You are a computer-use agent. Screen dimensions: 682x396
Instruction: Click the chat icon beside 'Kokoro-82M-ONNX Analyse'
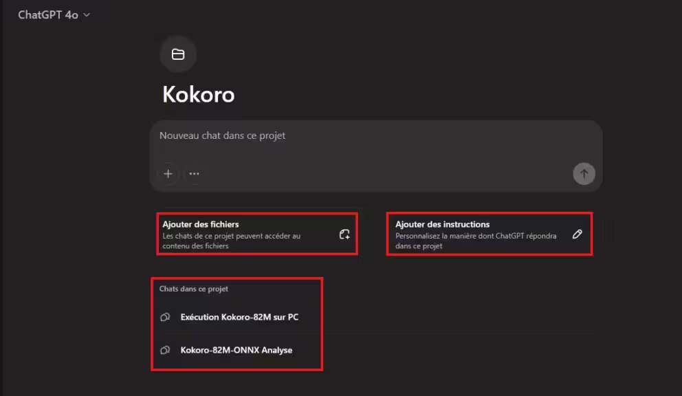(x=165, y=350)
